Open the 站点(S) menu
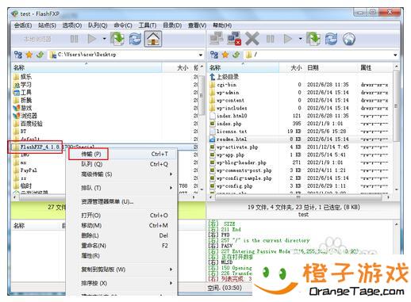 click(47, 25)
